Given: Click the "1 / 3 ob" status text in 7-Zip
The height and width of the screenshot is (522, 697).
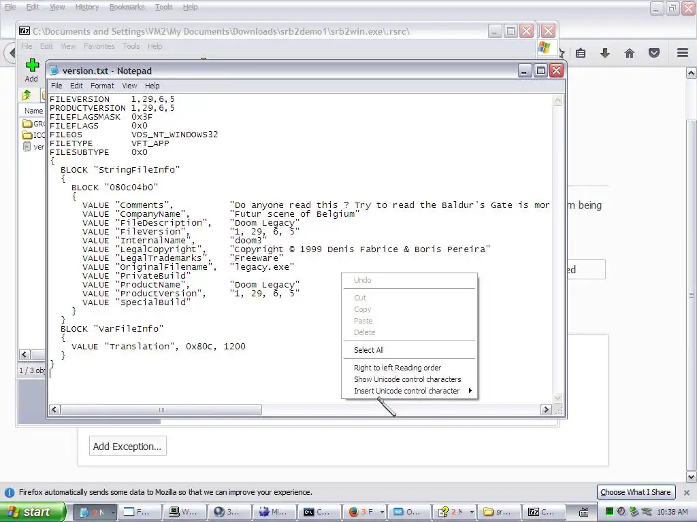Looking at the screenshot, I should (x=32, y=370).
